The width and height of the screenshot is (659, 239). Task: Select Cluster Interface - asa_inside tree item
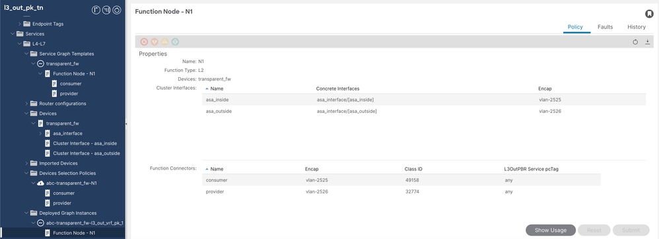pyautogui.click(x=85, y=143)
